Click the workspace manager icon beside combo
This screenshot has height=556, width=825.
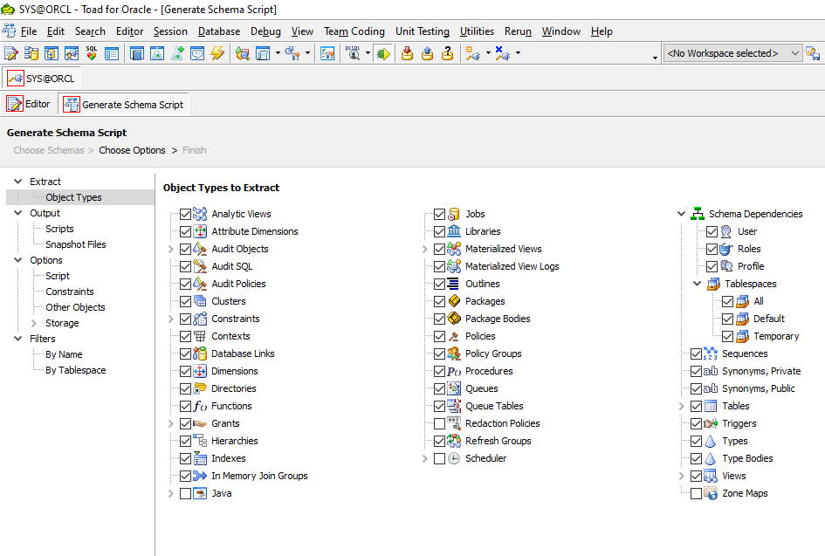tap(813, 53)
